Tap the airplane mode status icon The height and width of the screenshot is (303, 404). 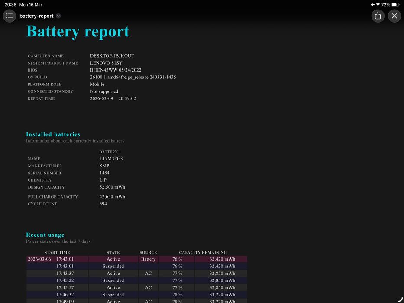[372, 5]
